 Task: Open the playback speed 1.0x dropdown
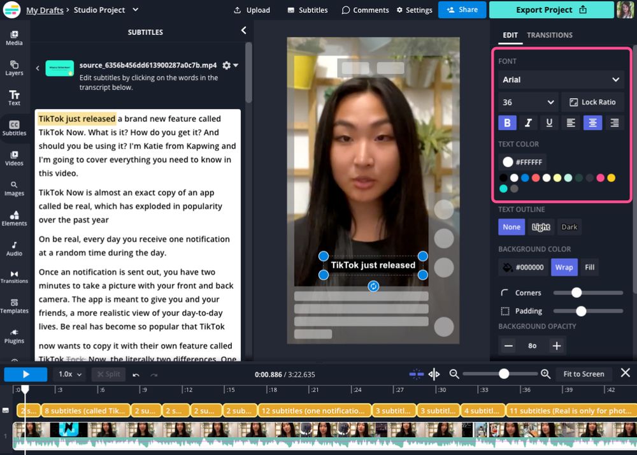click(x=69, y=374)
